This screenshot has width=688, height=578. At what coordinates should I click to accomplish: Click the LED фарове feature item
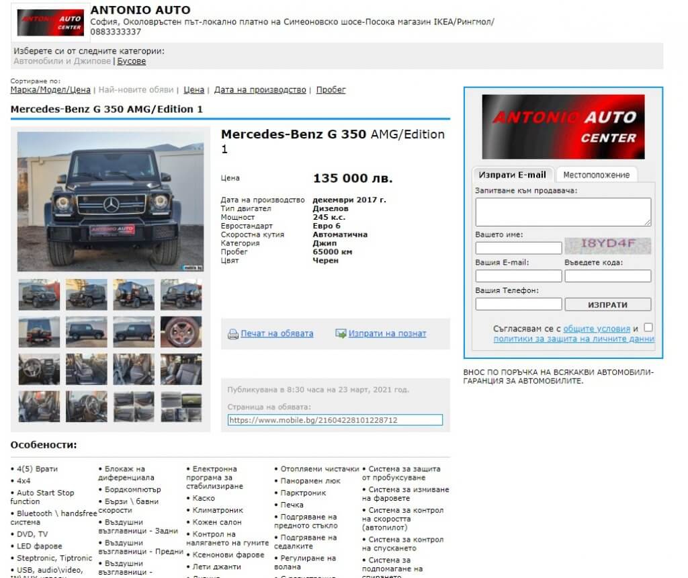click(x=39, y=546)
